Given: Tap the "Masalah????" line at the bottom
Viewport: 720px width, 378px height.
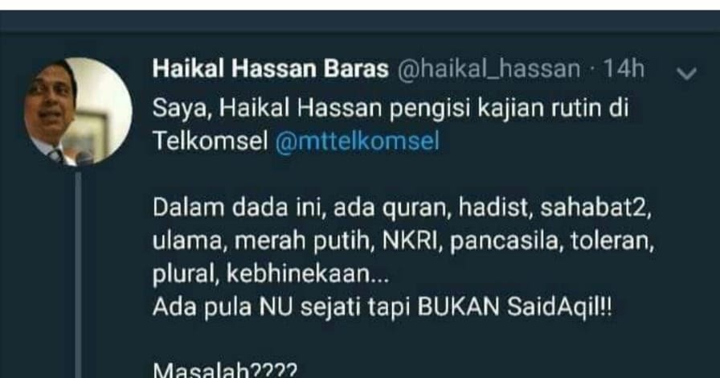Looking at the screenshot, I should (225, 370).
